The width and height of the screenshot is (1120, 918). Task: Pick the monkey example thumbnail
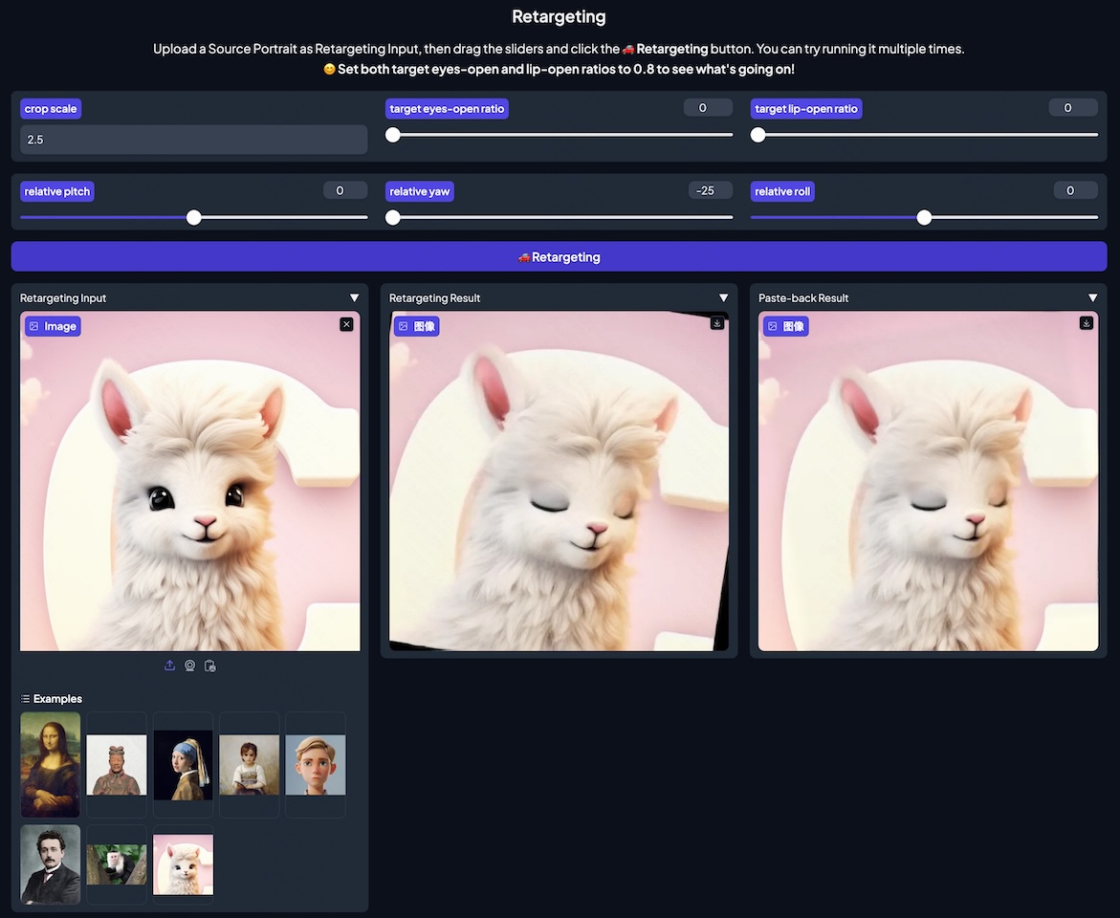pos(117,864)
